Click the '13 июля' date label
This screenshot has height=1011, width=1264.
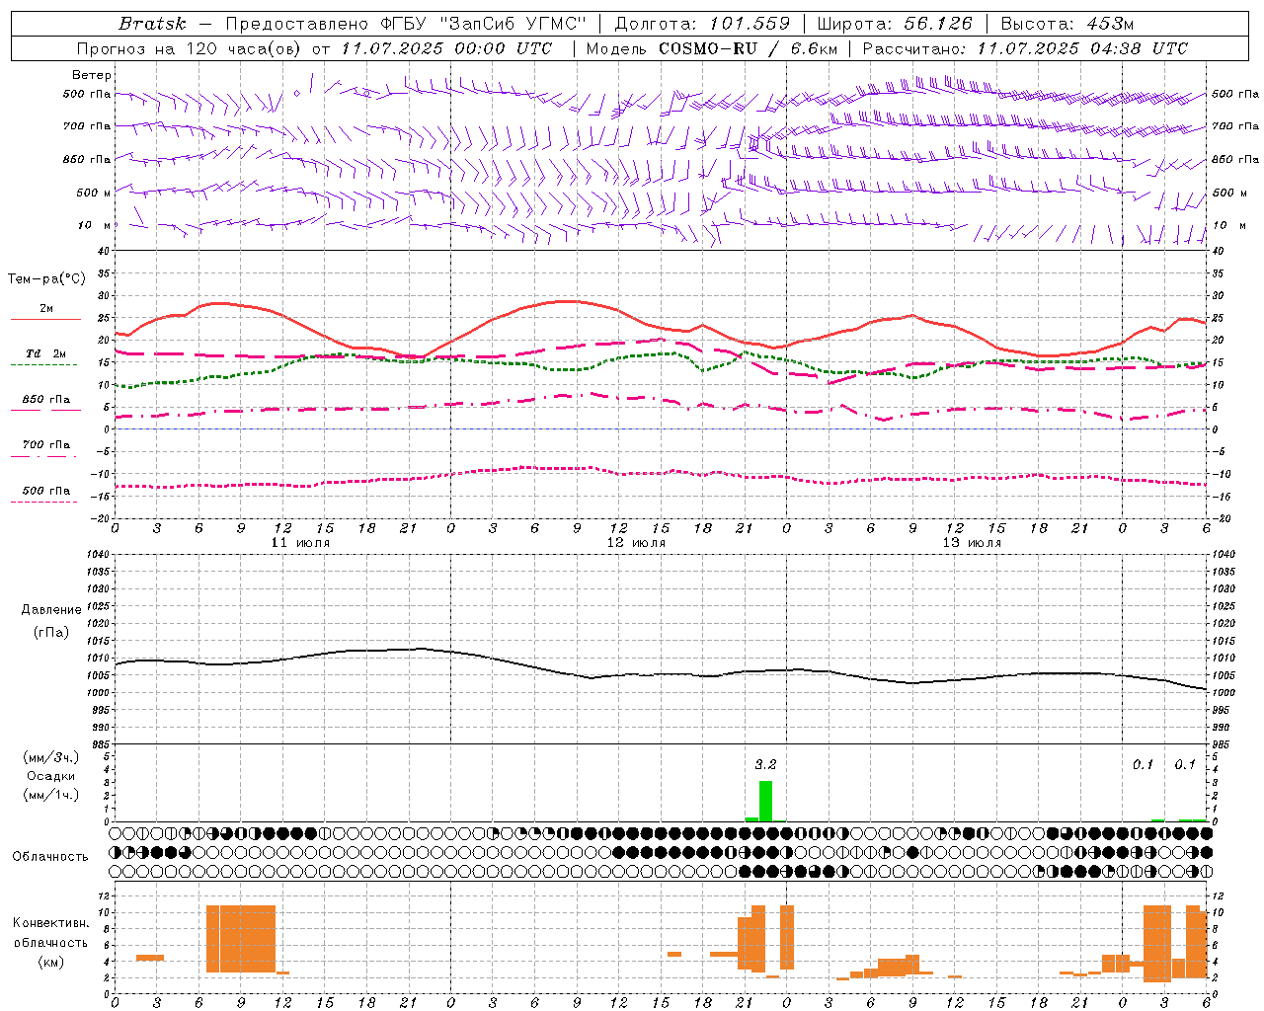click(972, 543)
